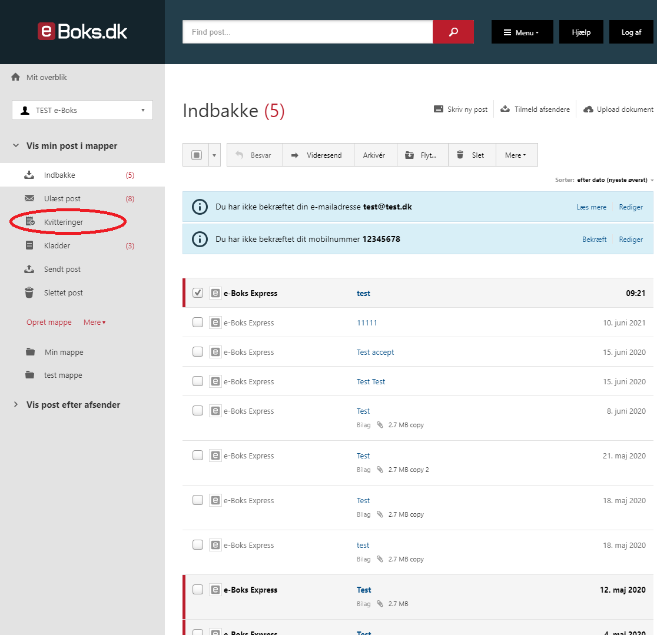657x635 pixels.
Task: Select the Slet trash icon
Action: click(460, 155)
